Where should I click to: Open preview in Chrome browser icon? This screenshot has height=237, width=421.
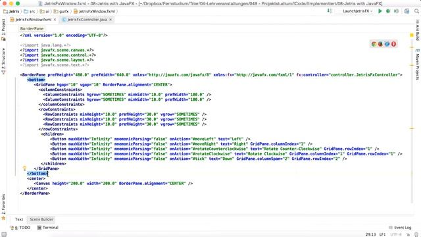pyautogui.click(x=374, y=44)
